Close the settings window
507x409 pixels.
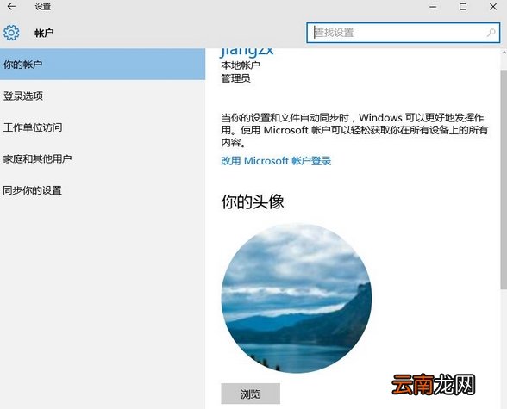493,6
